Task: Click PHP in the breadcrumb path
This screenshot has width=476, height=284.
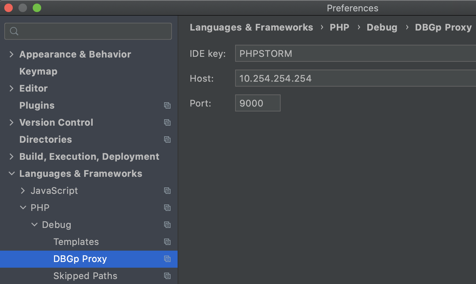Action: (x=340, y=27)
